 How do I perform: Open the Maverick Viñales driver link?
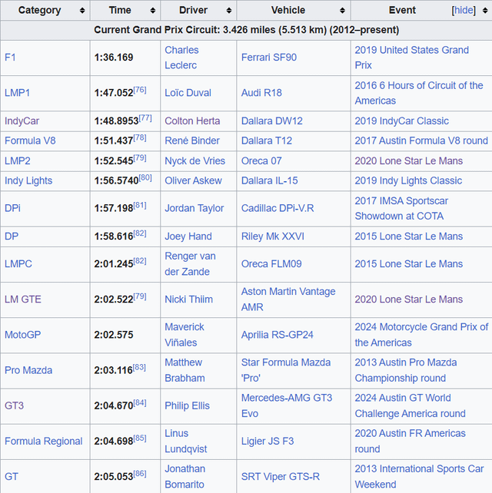[184, 335]
